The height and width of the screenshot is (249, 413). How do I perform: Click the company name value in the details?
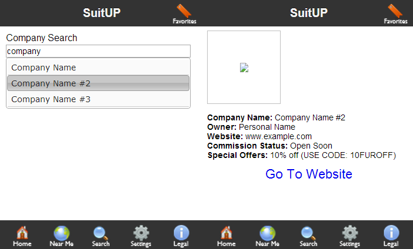[x=310, y=117]
